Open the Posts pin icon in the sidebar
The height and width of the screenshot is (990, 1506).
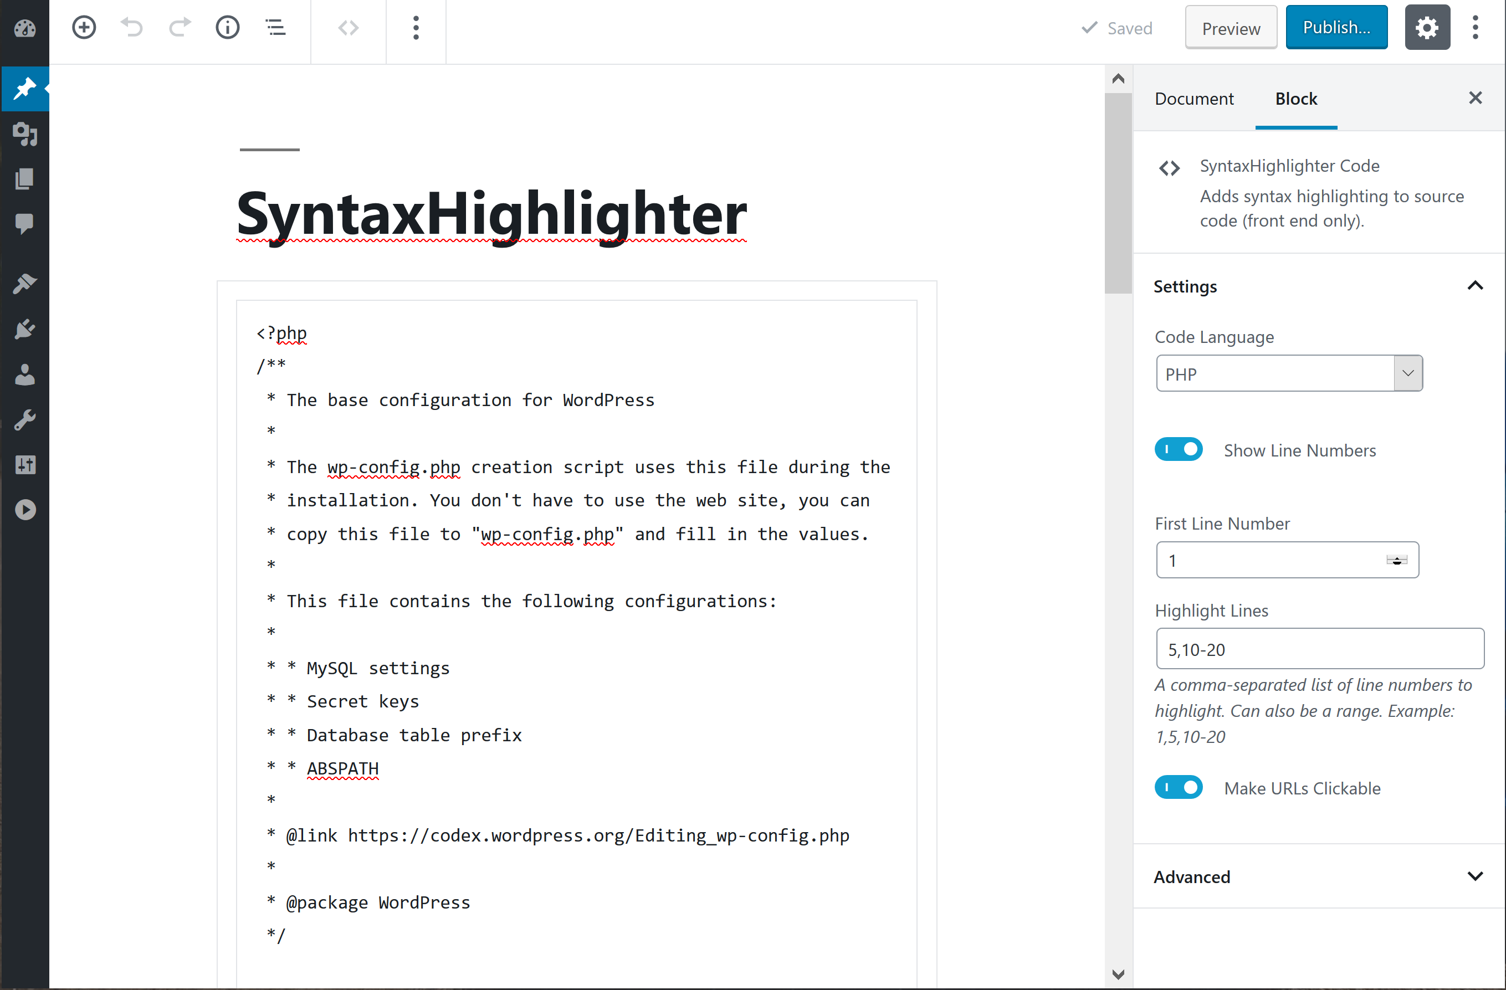25,88
